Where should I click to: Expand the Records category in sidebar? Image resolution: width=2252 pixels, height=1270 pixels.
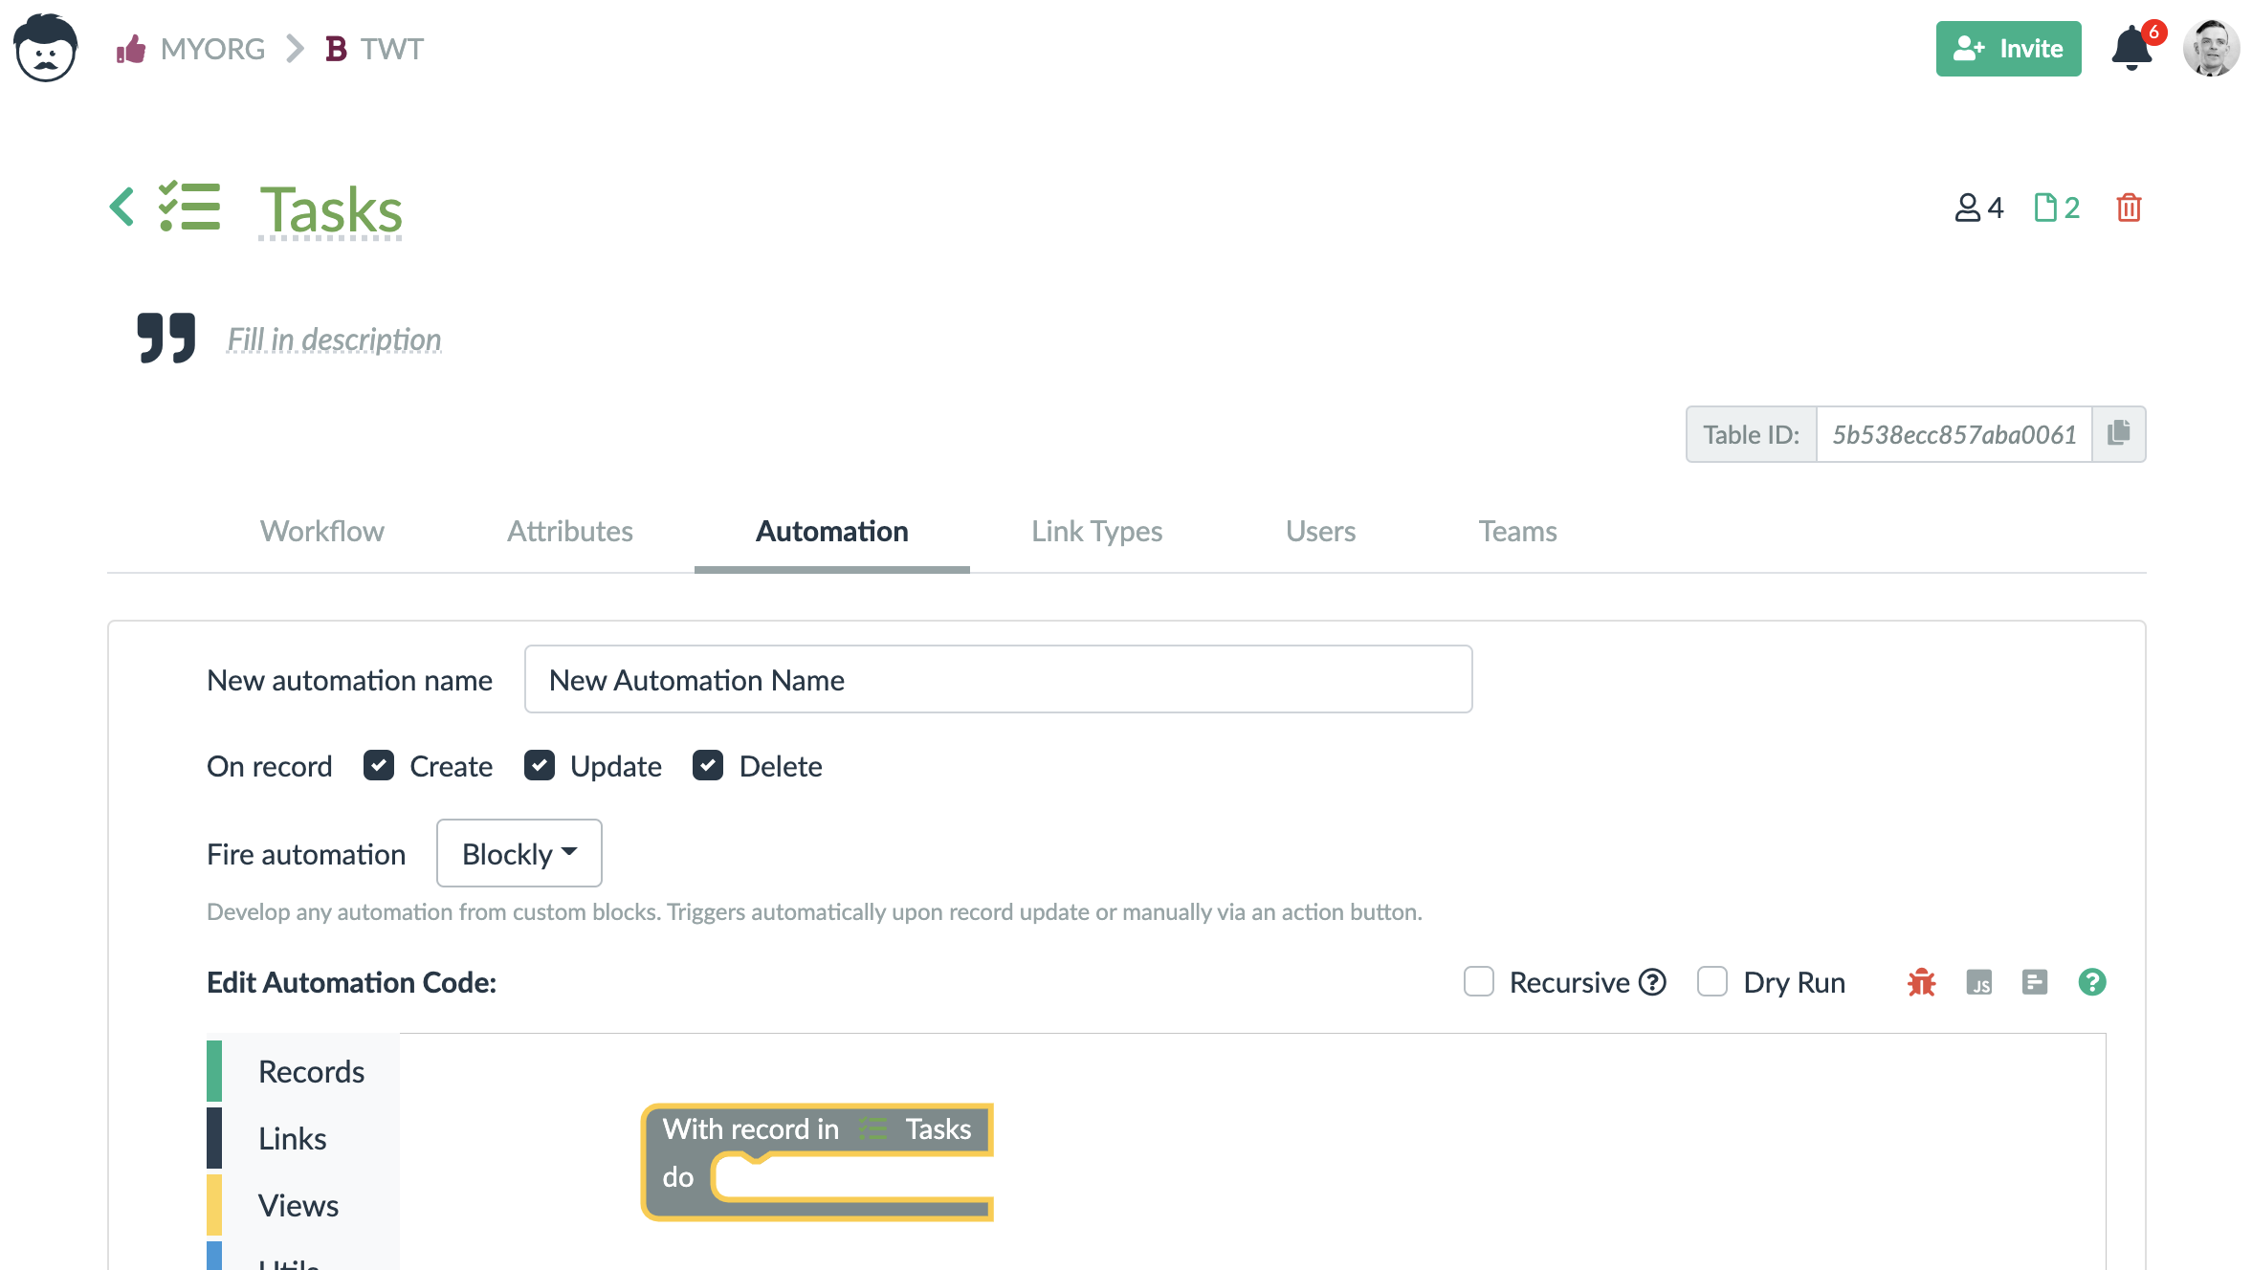[x=311, y=1070]
